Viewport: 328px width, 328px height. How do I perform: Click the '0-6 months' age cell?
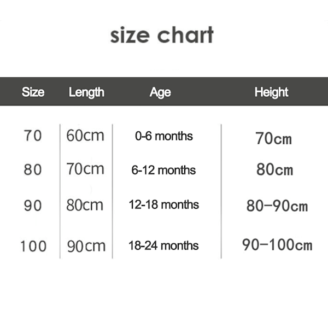pos(164,136)
